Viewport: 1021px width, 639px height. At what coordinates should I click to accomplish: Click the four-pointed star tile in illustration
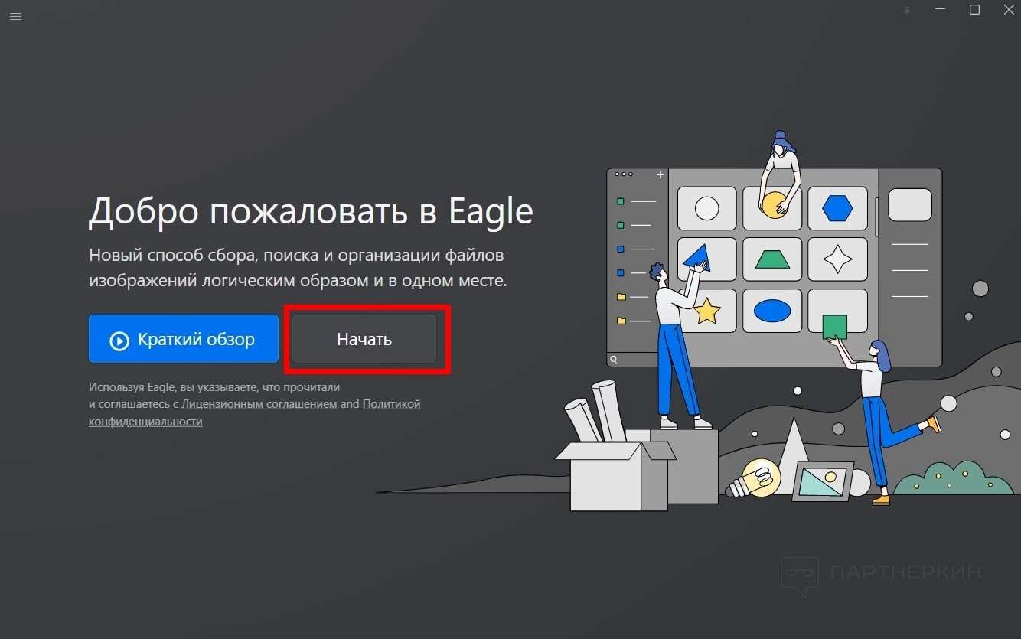coord(837,259)
